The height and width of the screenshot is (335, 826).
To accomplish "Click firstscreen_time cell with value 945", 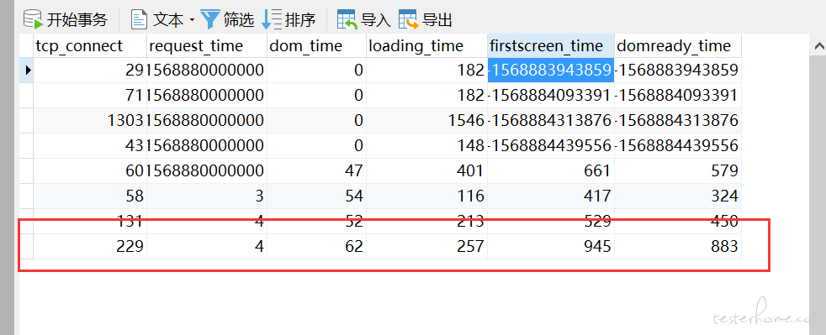I will [x=551, y=247].
